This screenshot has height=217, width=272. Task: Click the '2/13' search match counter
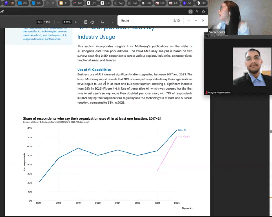(177, 20)
